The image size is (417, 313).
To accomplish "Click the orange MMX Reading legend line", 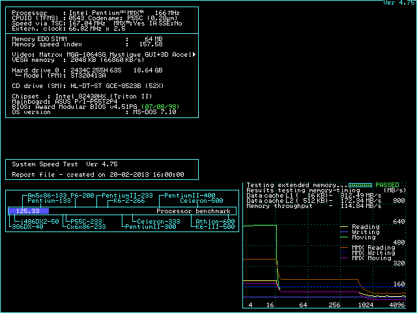I will pos(345,248).
